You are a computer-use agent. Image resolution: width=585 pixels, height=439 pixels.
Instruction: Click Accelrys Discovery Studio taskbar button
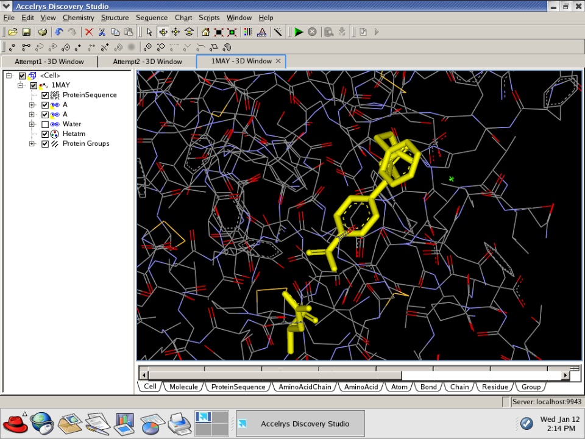[x=300, y=424]
